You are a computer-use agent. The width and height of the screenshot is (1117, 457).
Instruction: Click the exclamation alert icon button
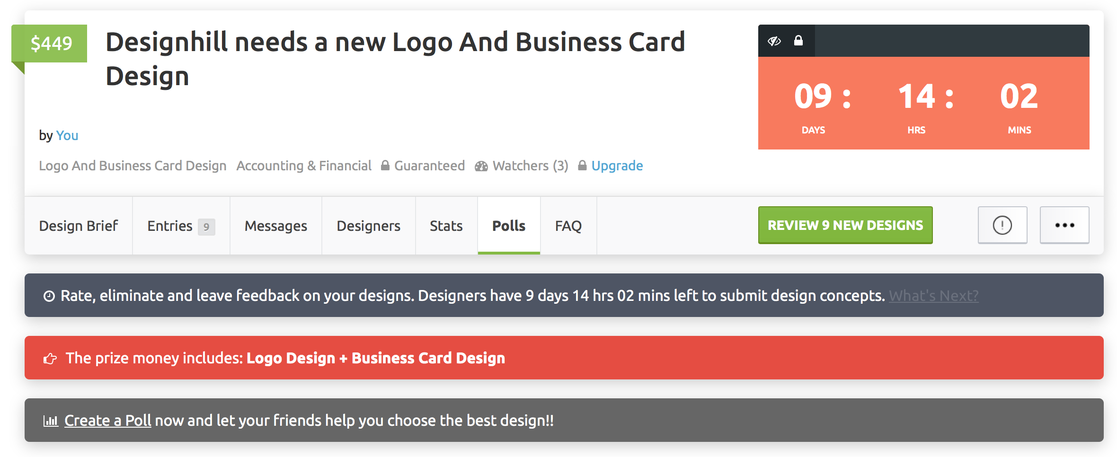pyautogui.click(x=1002, y=225)
